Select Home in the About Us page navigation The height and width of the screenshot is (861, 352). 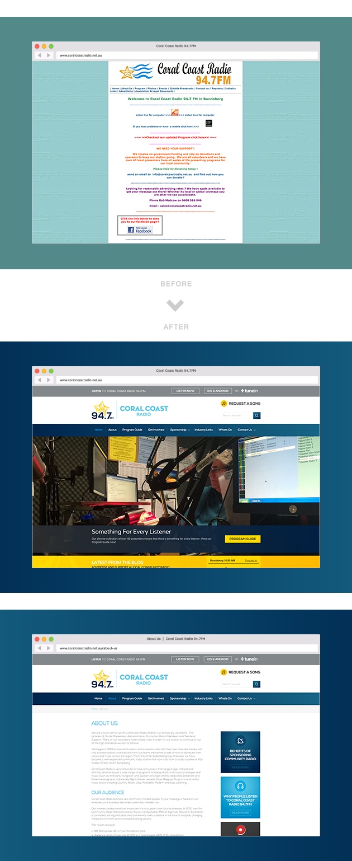[x=98, y=699]
